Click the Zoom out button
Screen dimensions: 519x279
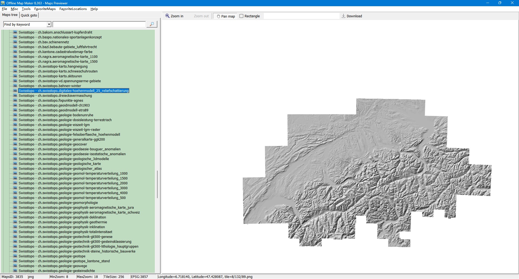click(x=201, y=16)
